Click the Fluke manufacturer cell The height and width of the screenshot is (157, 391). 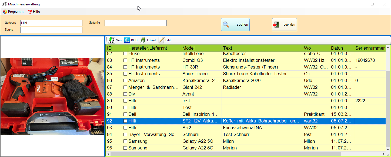154,54
